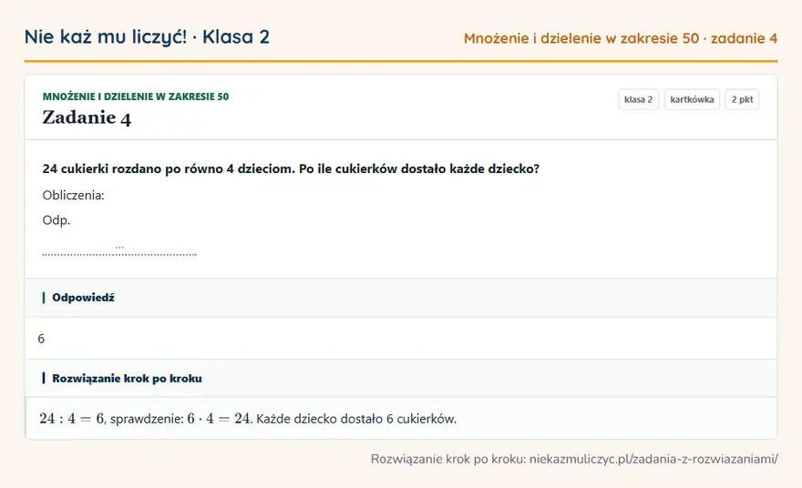
Task: Click the equation '24 : 4 = 6'
Action: click(x=72, y=419)
